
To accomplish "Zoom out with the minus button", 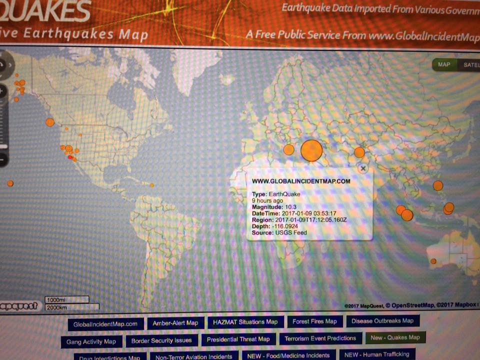I will click(x=2, y=159).
